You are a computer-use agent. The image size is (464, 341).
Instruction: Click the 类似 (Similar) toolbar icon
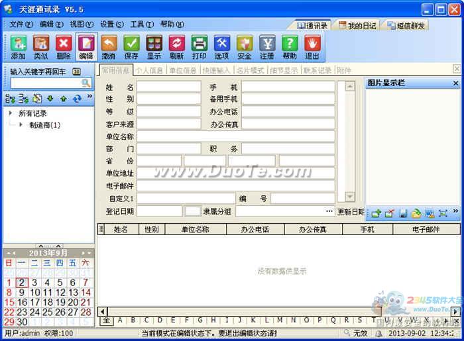pos(41,47)
